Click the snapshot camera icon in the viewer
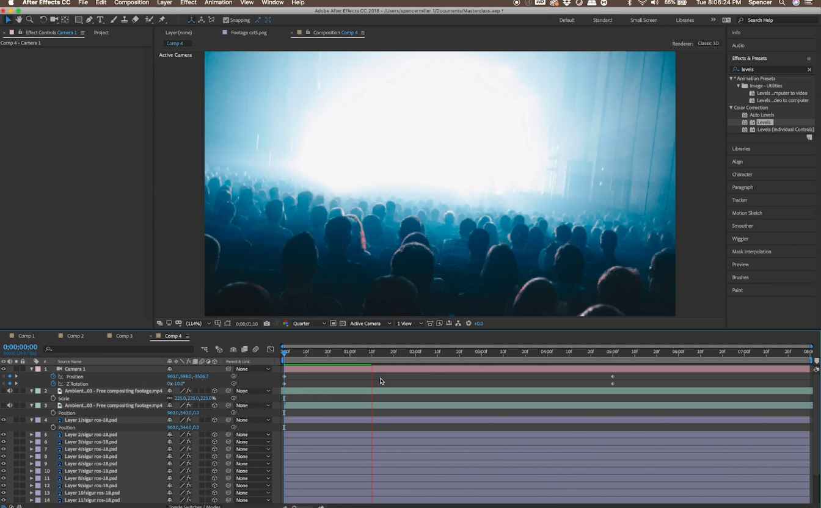 tap(267, 324)
